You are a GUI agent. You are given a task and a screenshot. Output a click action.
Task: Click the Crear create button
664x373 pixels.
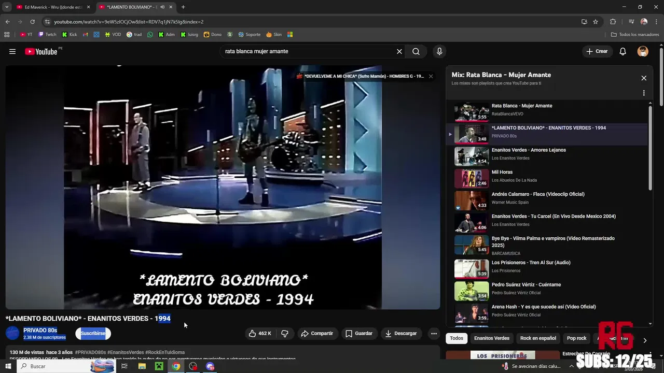click(x=597, y=51)
